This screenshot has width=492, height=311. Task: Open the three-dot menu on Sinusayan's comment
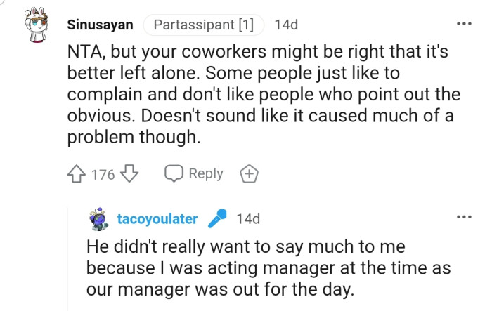(464, 25)
